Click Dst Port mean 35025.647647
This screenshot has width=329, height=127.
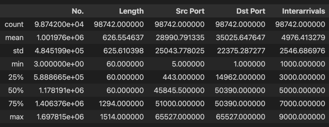[240, 38]
